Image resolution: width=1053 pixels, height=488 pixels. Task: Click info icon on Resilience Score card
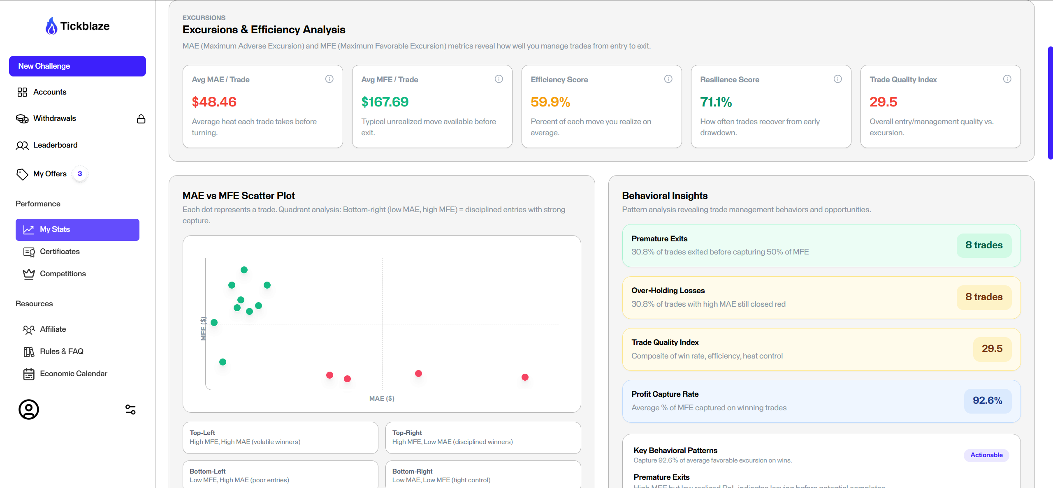tap(837, 79)
